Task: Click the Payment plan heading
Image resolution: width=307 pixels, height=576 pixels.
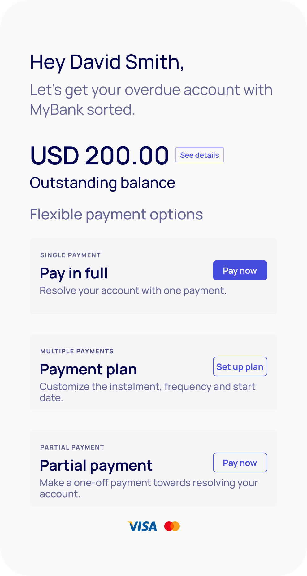Action: [88, 369]
